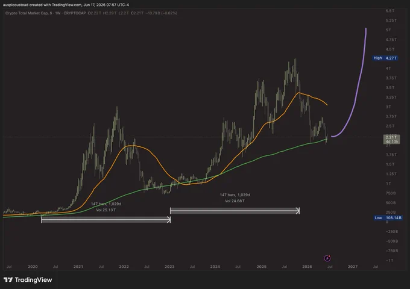Click the current price tag 2.21T
The width and height of the screenshot is (410, 289).
point(391,139)
